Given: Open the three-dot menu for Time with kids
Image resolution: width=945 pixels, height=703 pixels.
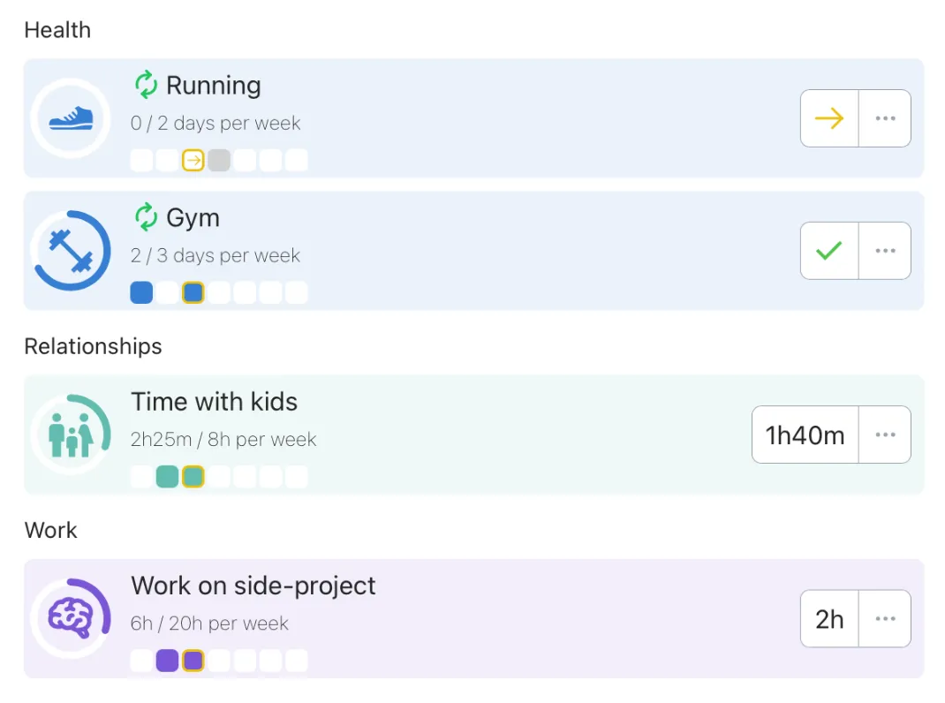Looking at the screenshot, I should pos(885,435).
